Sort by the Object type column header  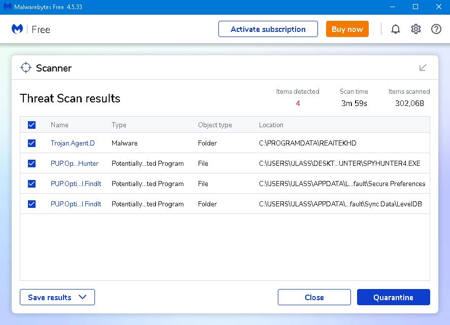(215, 125)
